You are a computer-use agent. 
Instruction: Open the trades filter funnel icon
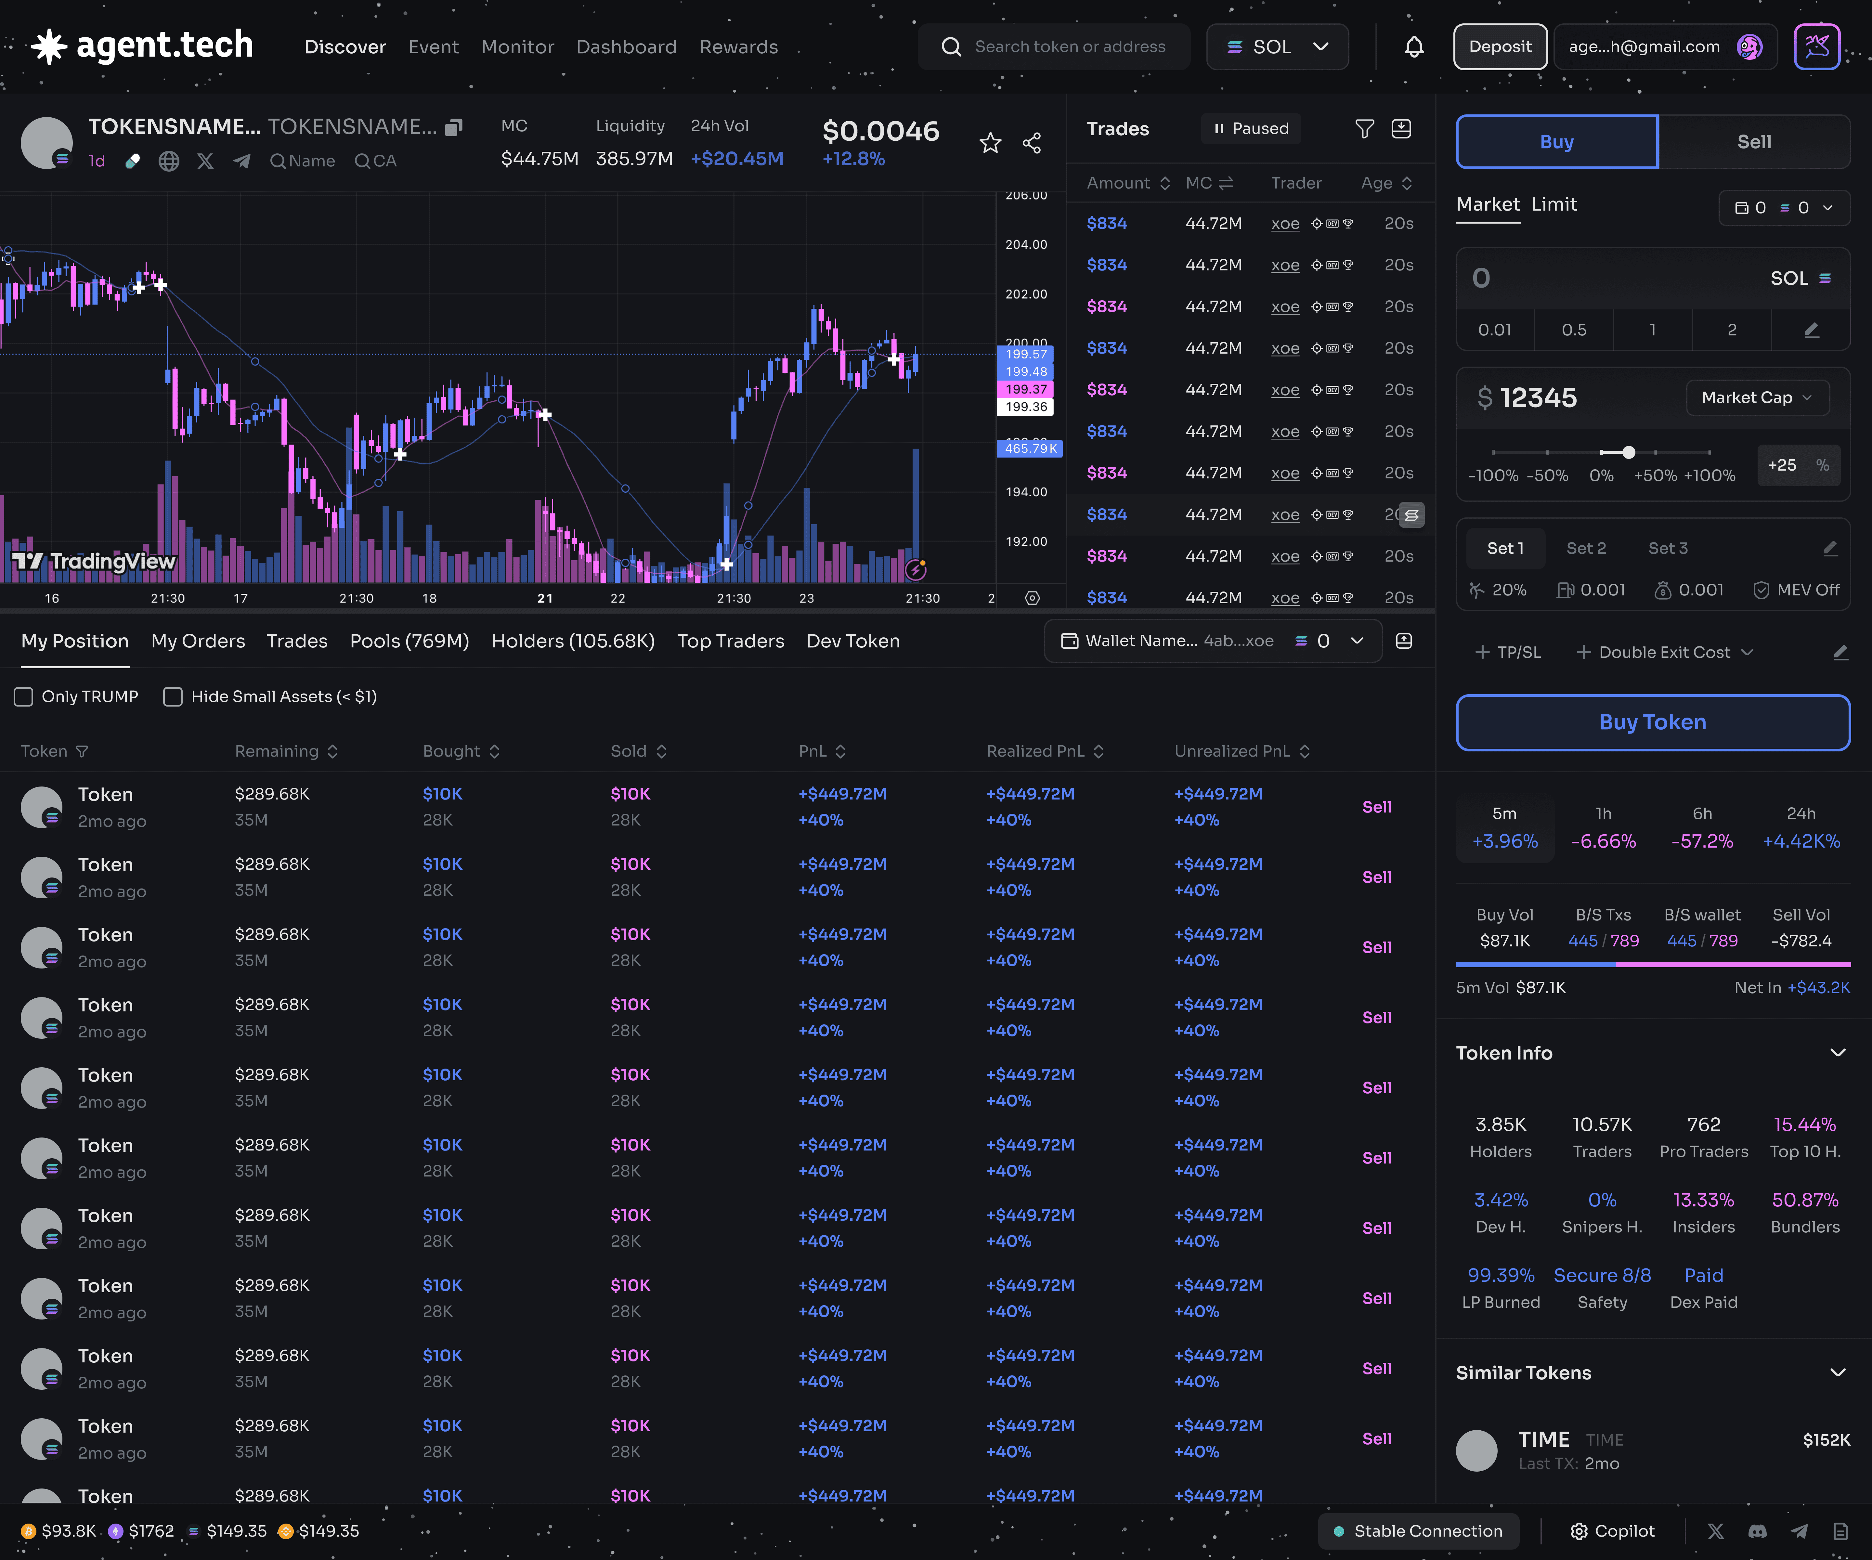click(1364, 129)
